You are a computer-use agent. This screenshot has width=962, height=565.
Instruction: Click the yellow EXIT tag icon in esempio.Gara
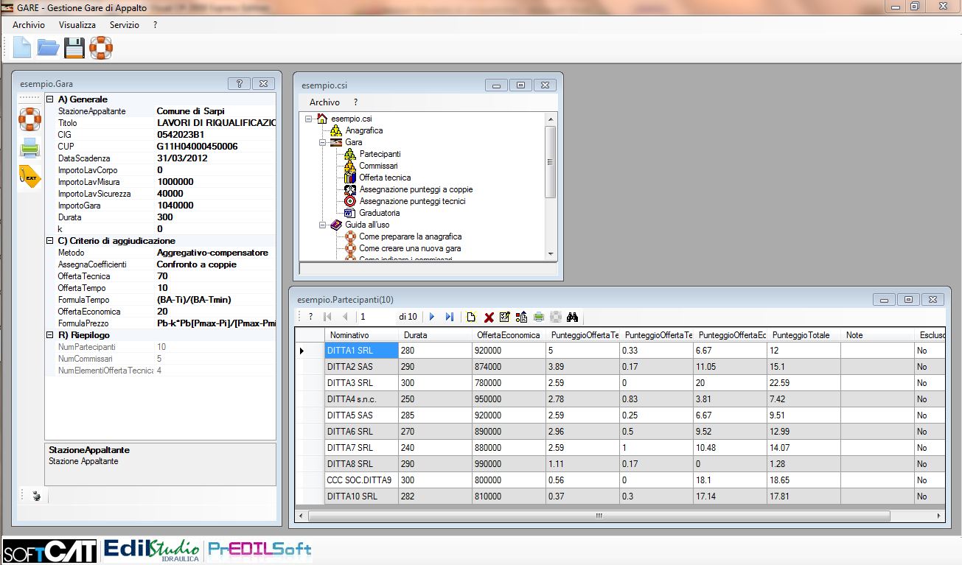29,177
